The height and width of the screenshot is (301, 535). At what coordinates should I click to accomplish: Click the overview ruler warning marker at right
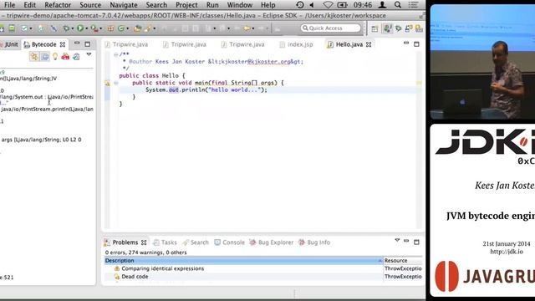point(419,83)
